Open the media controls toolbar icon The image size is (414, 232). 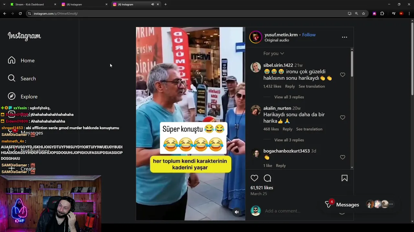pyautogui.click(x=394, y=14)
